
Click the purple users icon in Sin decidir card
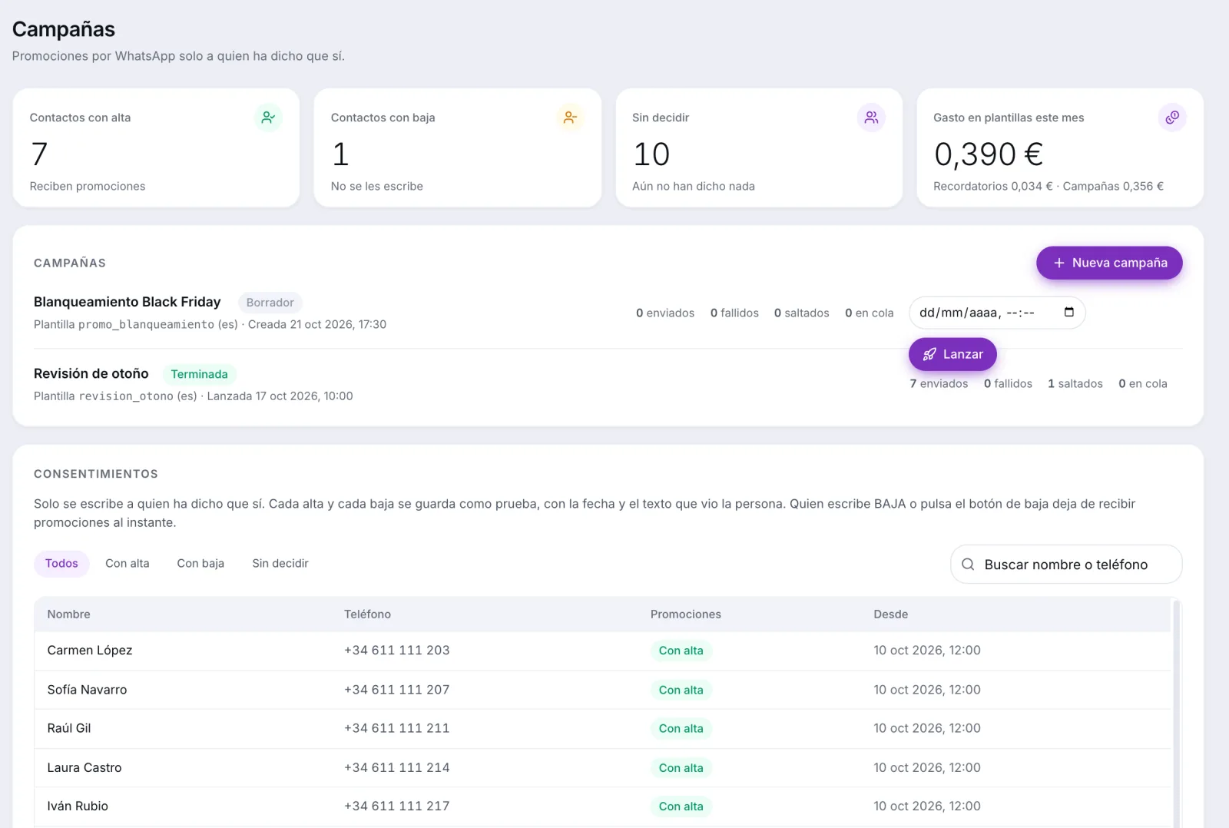point(871,118)
